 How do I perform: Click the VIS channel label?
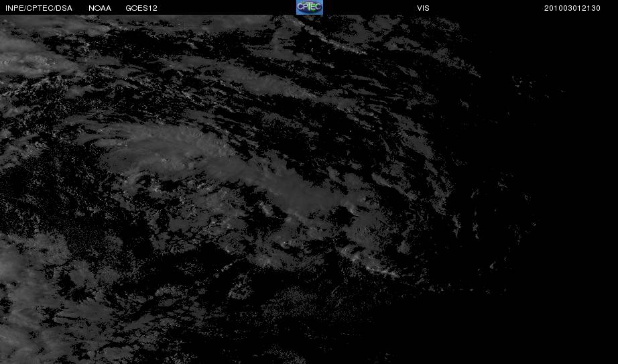coord(424,8)
